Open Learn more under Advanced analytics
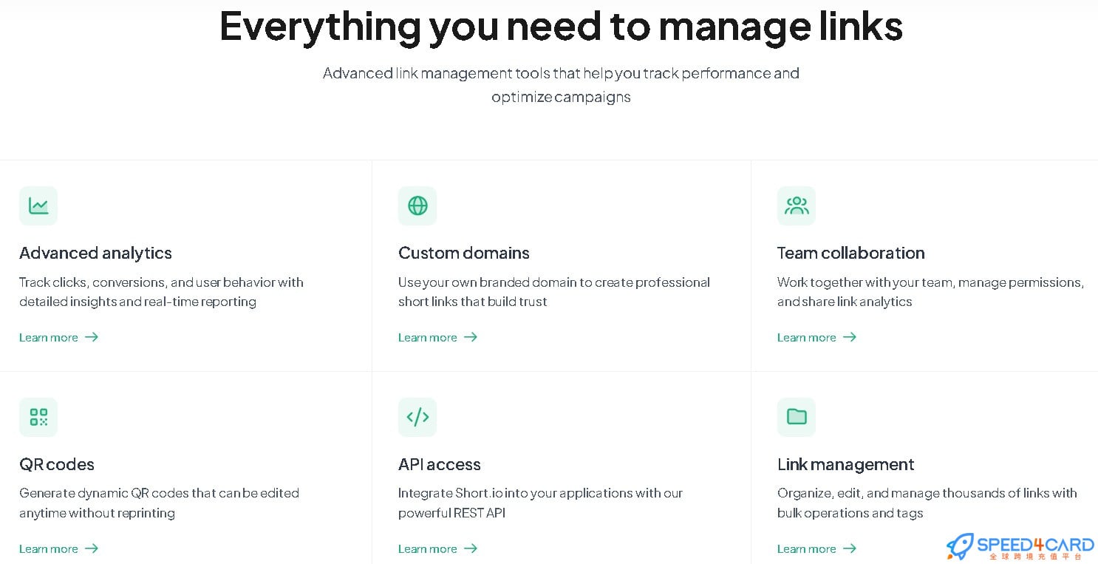 [49, 337]
